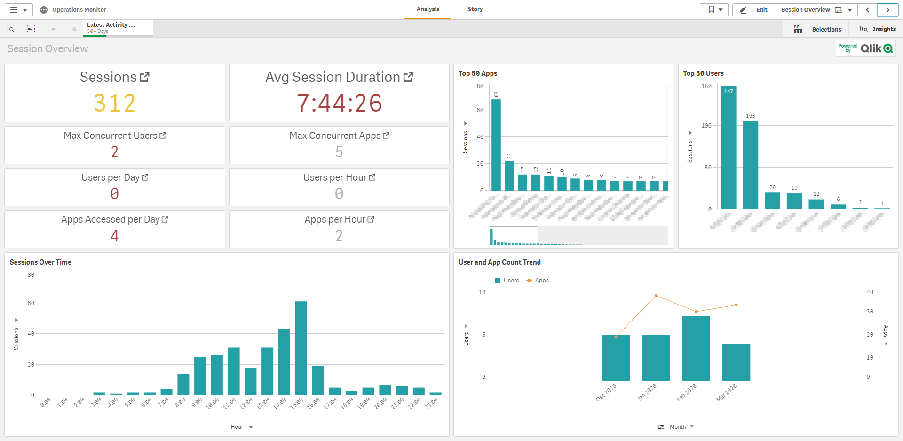The width and height of the screenshot is (903, 441).
Task: Switch to the Story tab
Action: [x=475, y=9]
